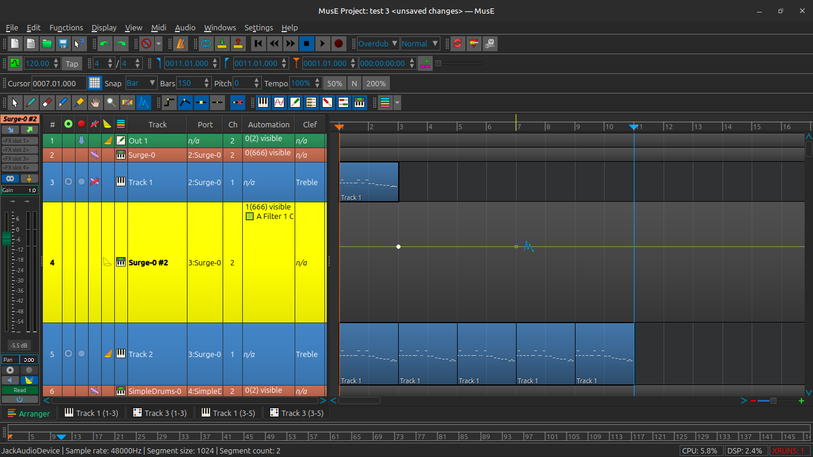Switch to the Track 3 (1-3) tab

pos(160,413)
